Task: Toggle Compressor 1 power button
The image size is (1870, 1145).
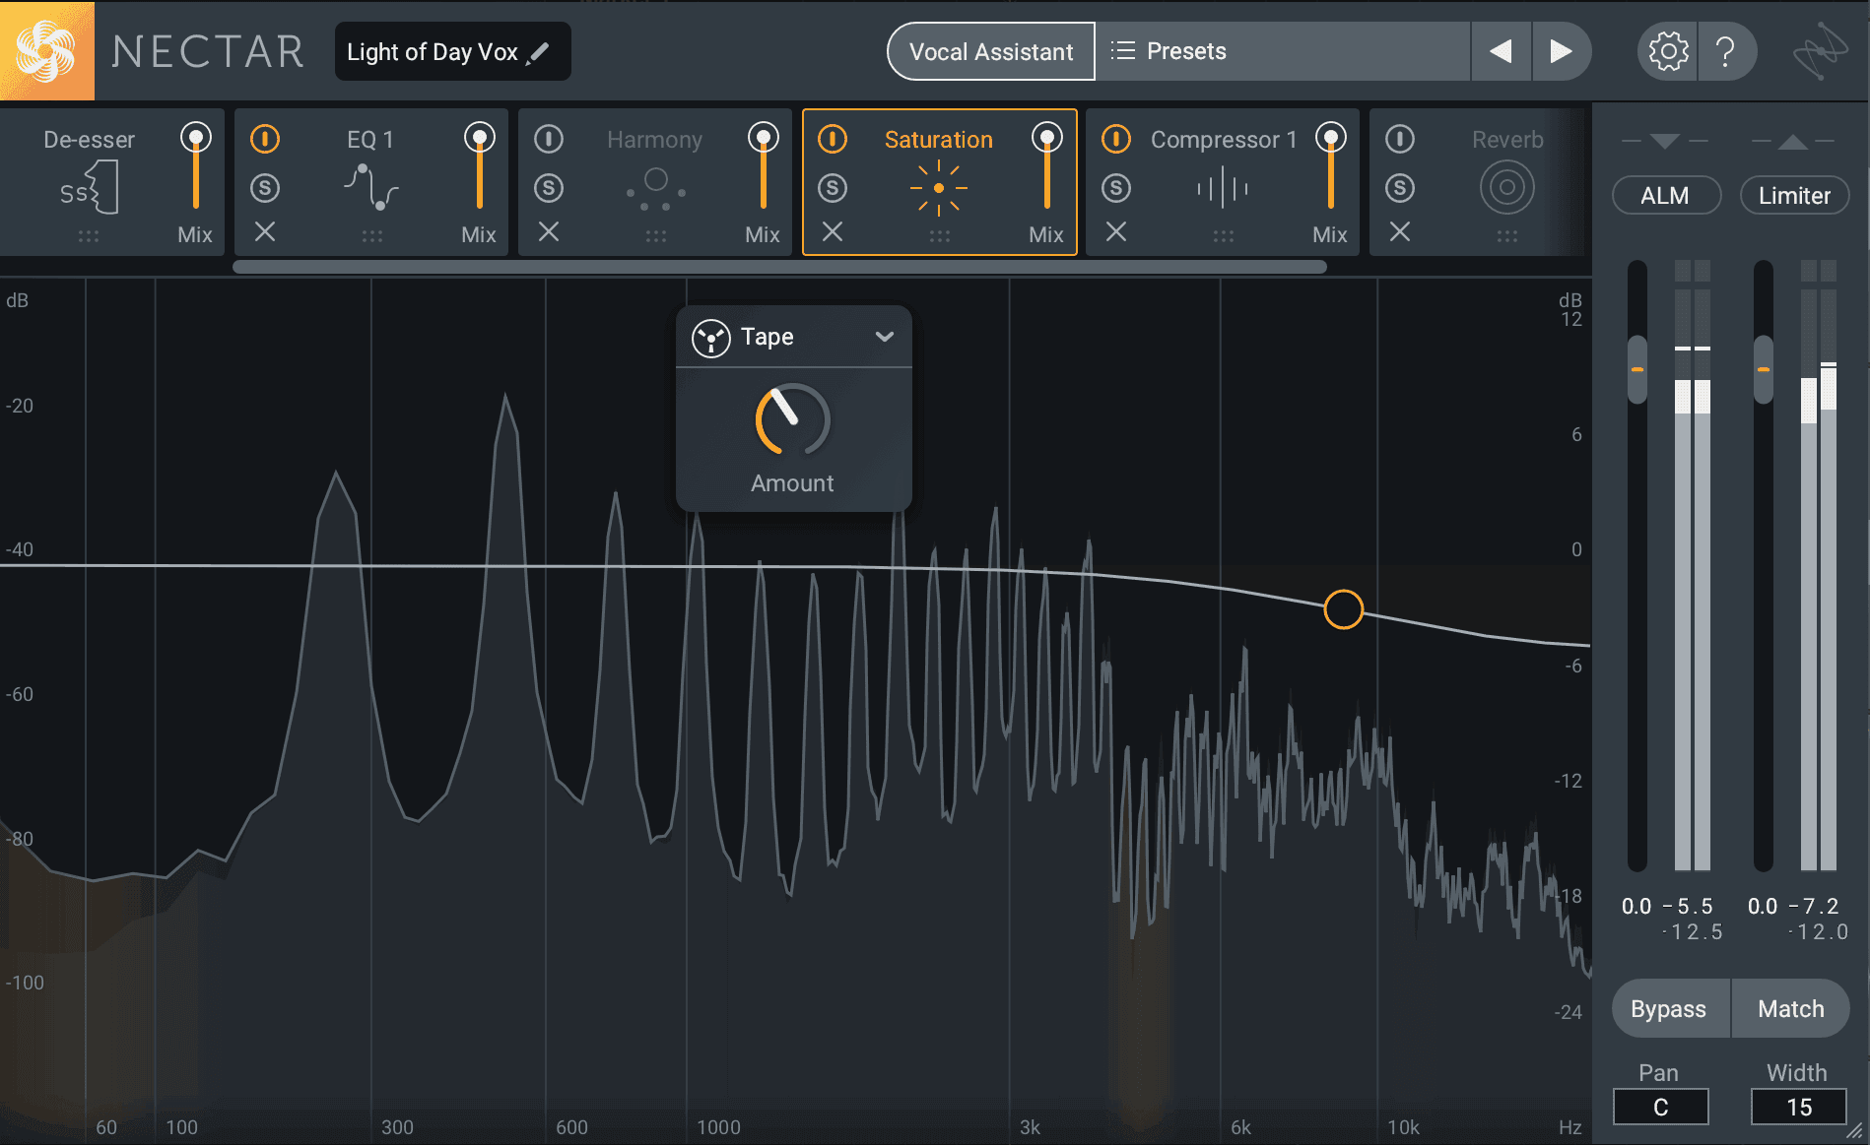Action: [1116, 139]
